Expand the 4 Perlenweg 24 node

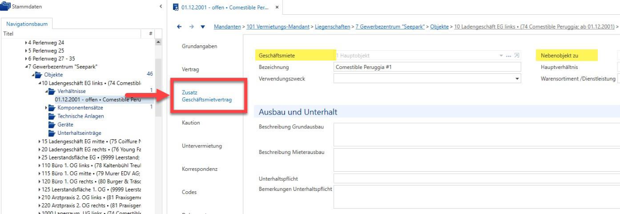(x=27, y=43)
